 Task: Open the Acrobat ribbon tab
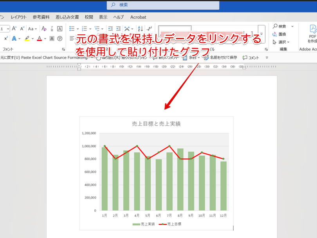[x=138, y=17]
